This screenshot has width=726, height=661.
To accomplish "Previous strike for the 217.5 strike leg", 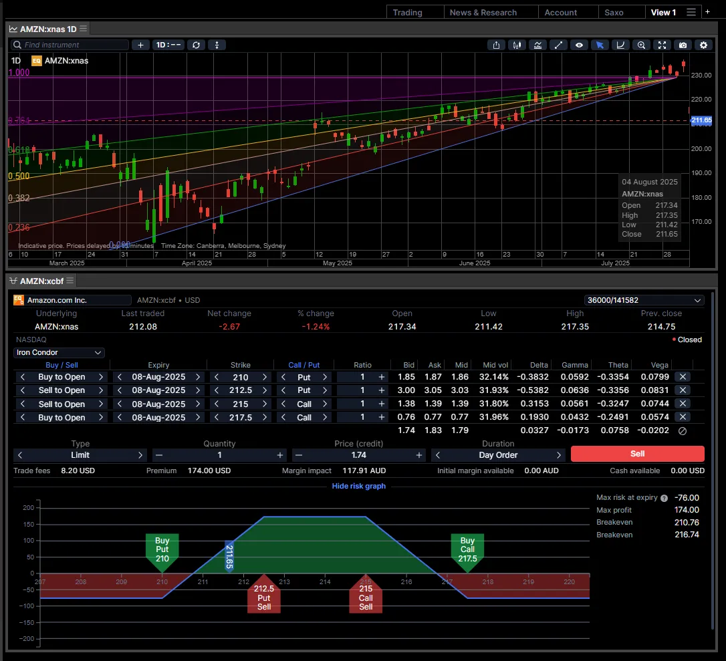I will click(216, 417).
